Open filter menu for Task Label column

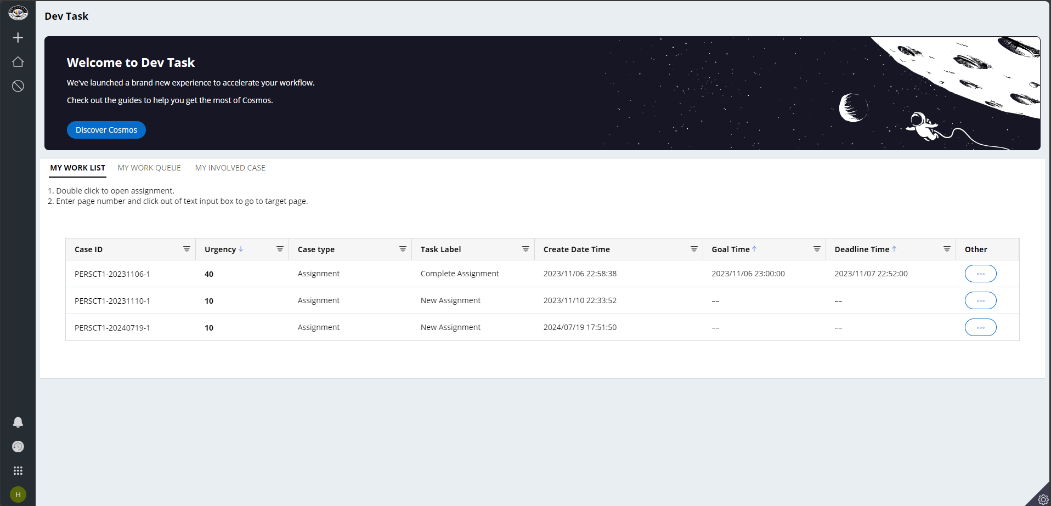525,249
